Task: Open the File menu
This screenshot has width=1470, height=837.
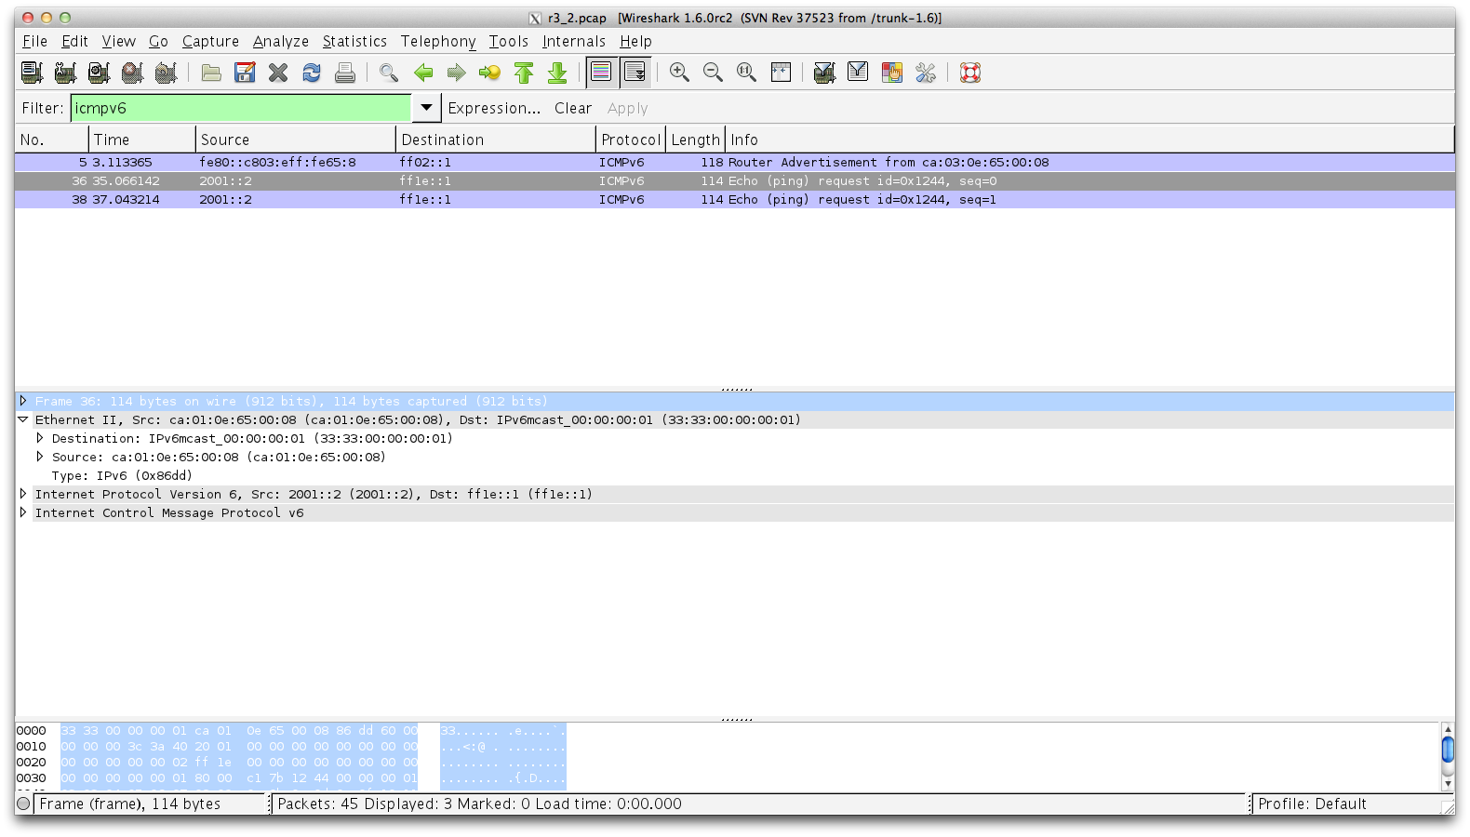Action: 34,41
